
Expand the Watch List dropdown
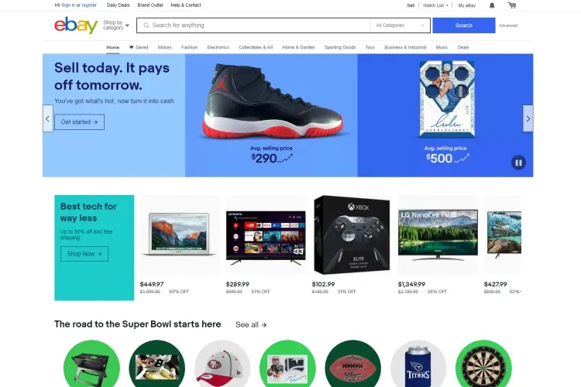(x=435, y=5)
